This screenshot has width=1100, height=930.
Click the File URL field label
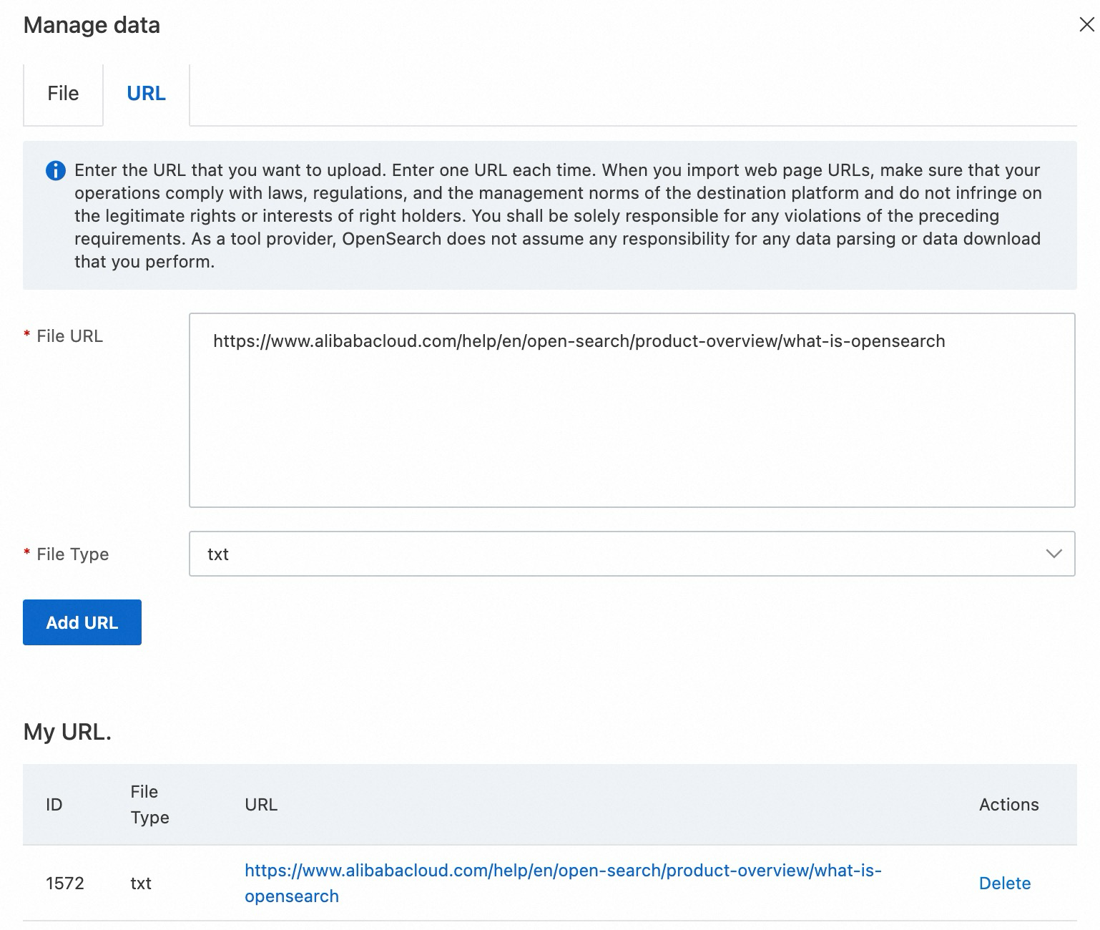69,336
